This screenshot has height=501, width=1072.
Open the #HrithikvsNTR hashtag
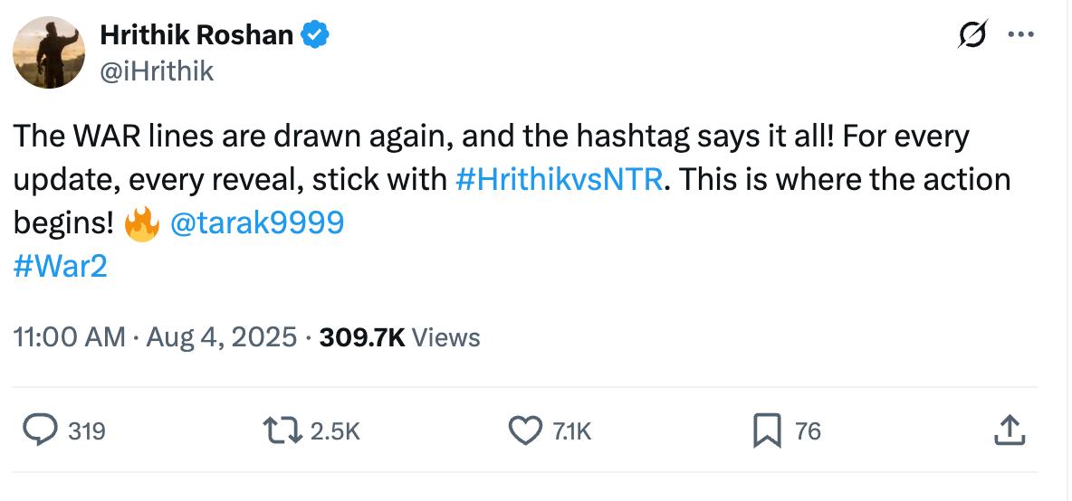pyautogui.click(x=559, y=180)
